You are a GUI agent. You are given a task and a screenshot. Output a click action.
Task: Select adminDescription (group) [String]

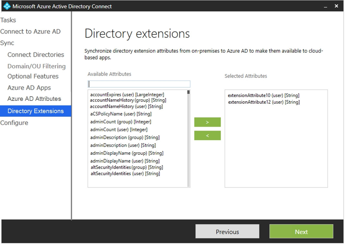(125, 137)
